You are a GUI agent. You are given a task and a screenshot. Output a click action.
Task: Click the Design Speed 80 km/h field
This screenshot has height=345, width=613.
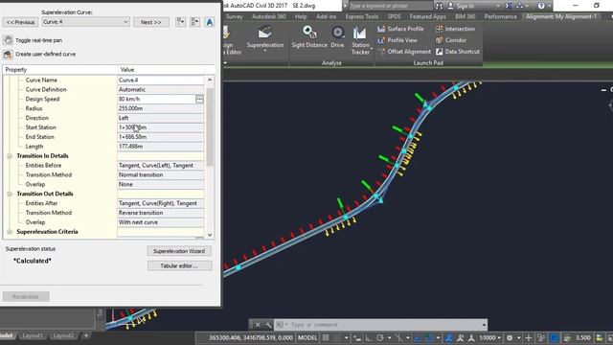(x=156, y=99)
